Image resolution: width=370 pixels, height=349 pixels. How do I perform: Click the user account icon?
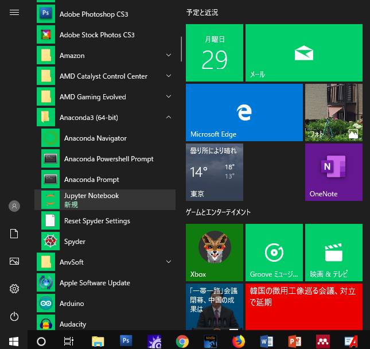pyautogui.click(x=14, y=206)
